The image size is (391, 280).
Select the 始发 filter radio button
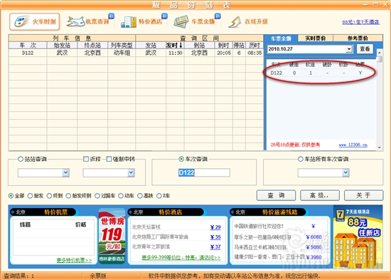coord(30,196)
